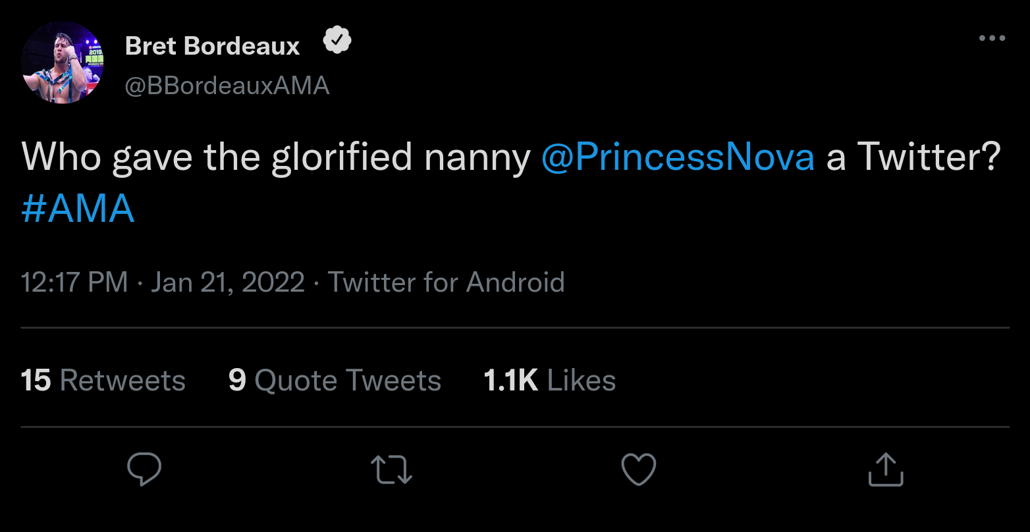This screenshot has height=532, width=1030.
Task: Click the tweet text "Who gave the glorified nanny"
Action: click(x=275, y=158)
